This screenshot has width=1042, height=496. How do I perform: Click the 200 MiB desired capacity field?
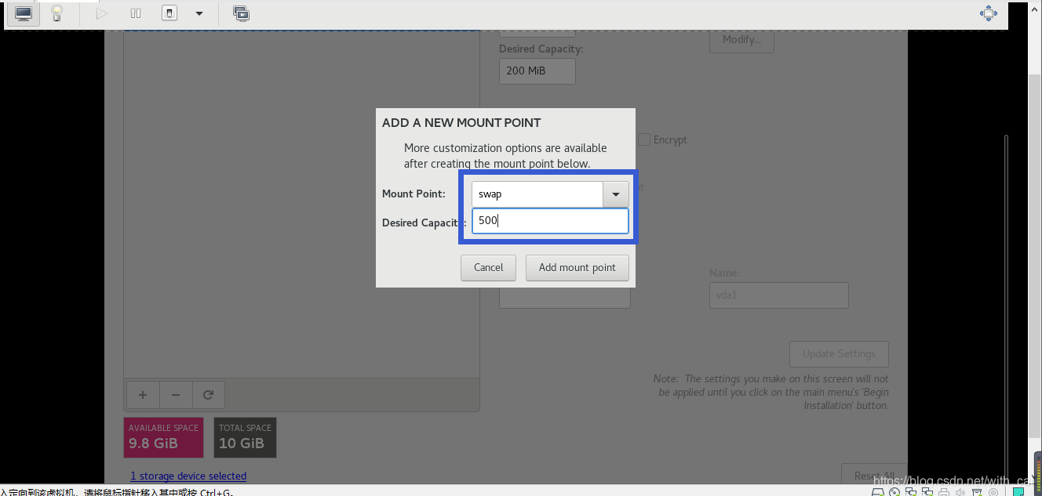[x=537, y=71]
